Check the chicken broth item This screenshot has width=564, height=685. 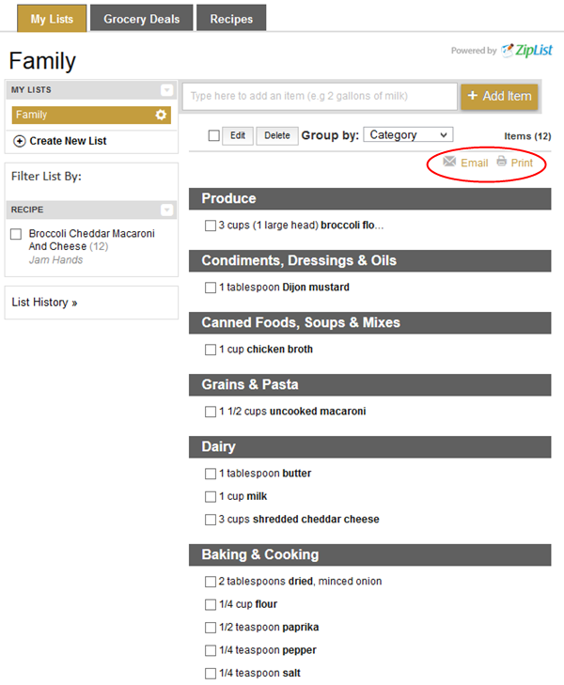pyautogui.click(x=211, y=350)
